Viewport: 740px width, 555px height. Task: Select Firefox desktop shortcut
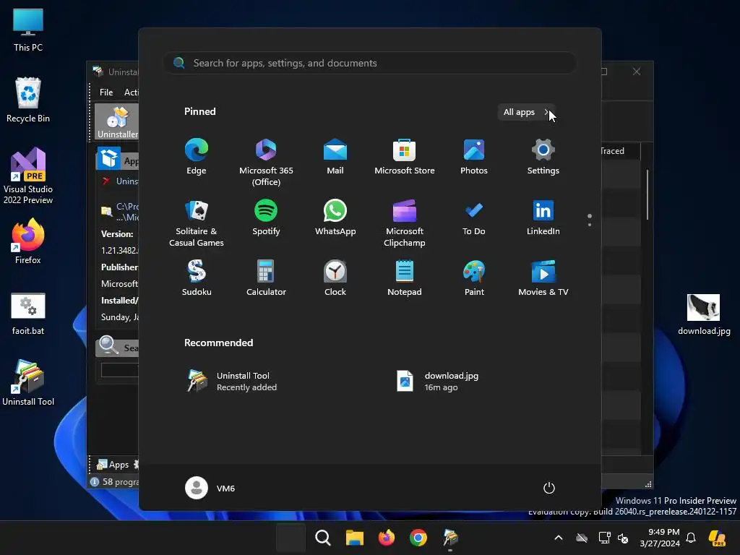click(28, 241)
